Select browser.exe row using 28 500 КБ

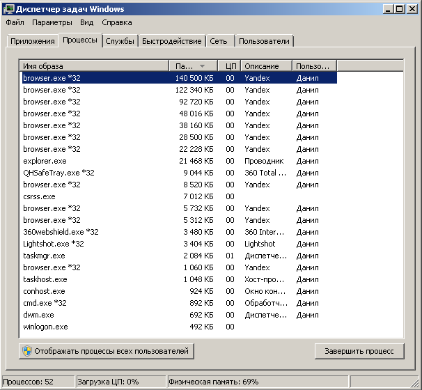178,137
